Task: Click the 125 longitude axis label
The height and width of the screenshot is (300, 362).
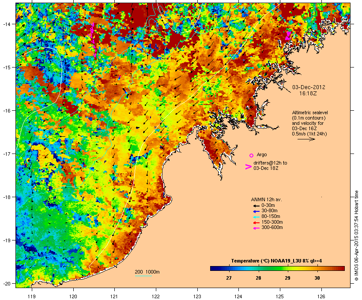Action: point(280,296)
